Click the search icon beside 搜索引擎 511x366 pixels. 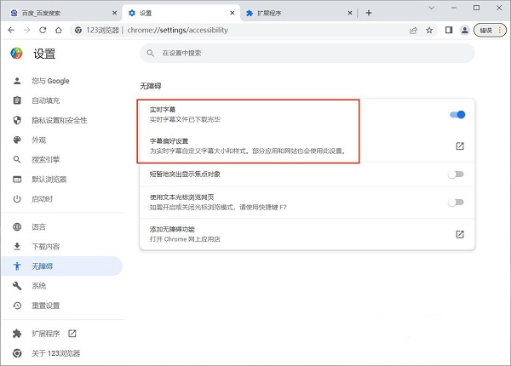[17, 159]
